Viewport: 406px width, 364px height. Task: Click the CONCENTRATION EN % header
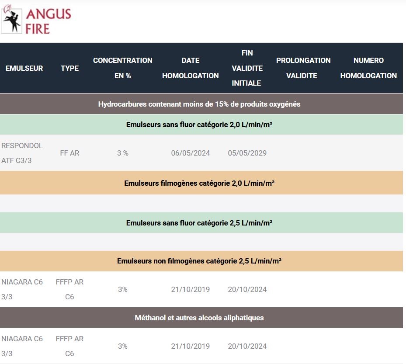click(x=122, y=68)
